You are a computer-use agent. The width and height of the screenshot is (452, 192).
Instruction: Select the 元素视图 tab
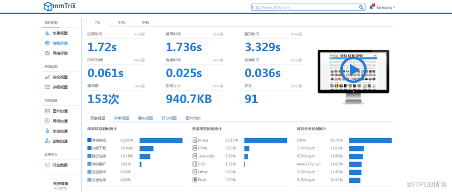click(x=98, y=118)
